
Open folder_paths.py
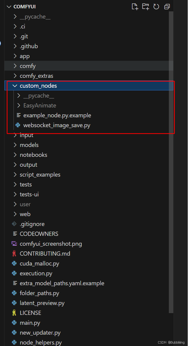click(40, 293)
